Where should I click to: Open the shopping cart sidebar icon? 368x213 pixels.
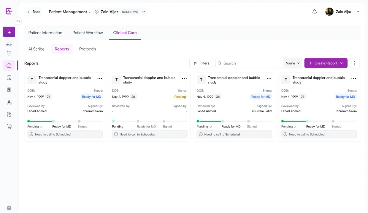point(9,127)
